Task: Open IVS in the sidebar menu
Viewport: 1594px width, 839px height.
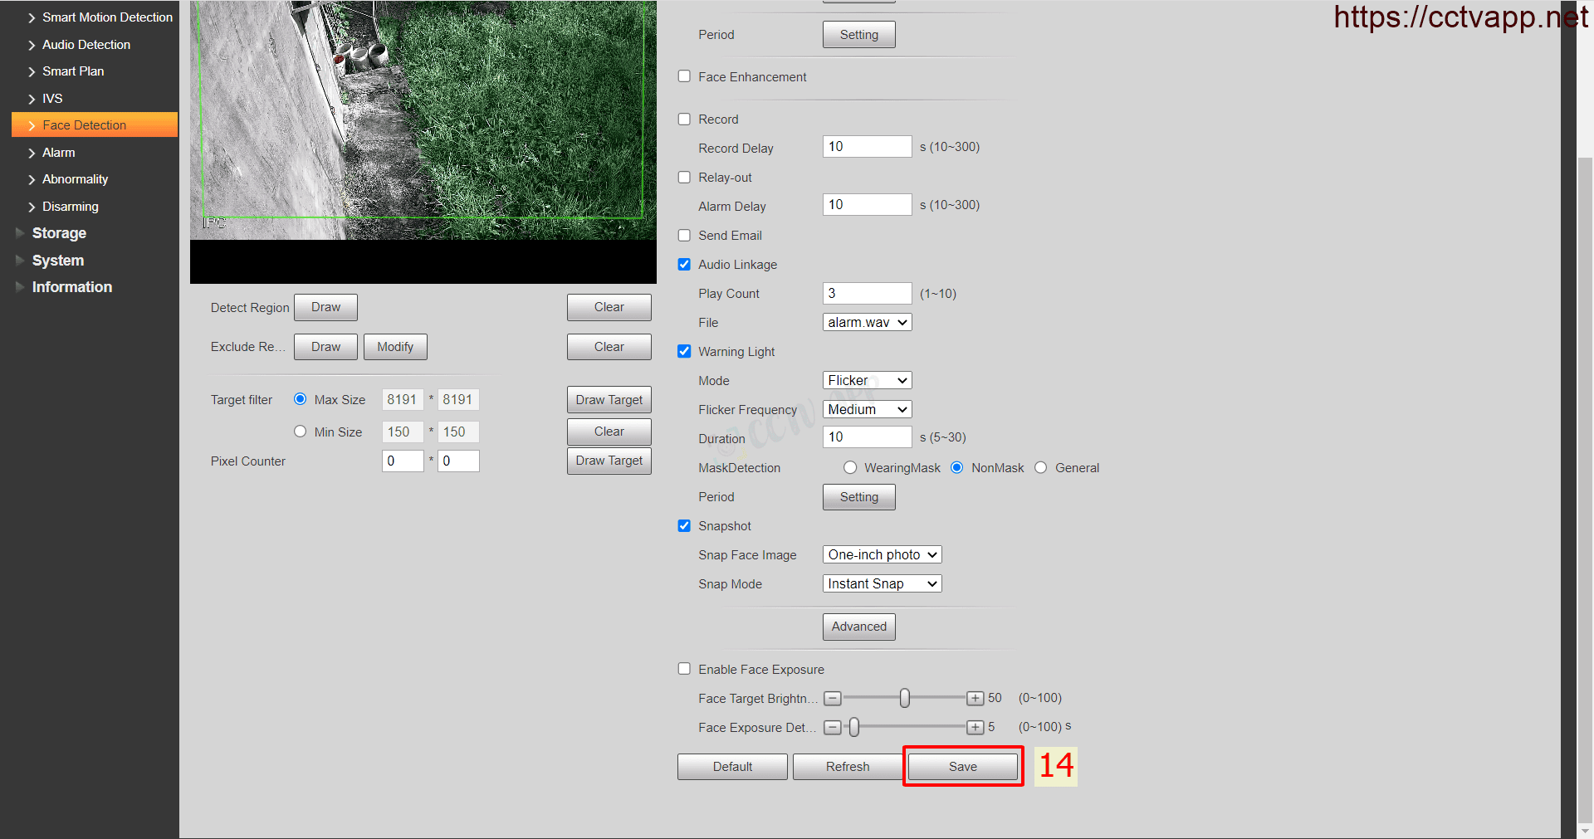Action: (x=52, y=99)
